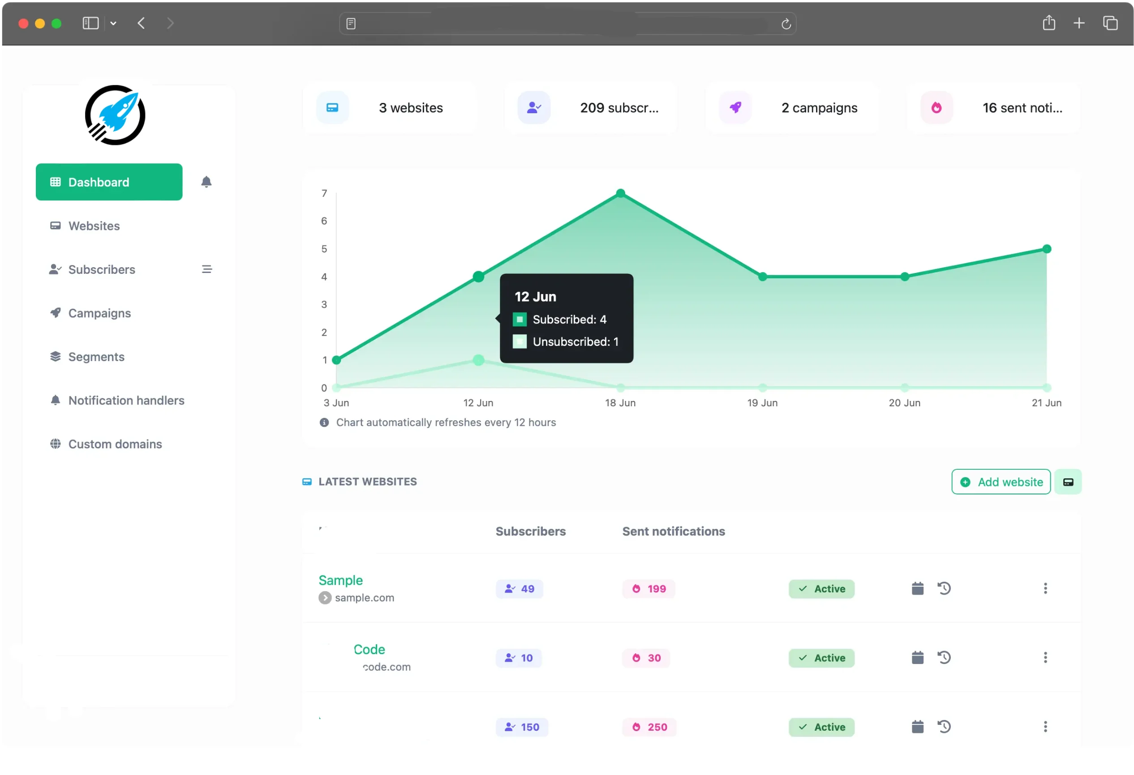Click the 12 Jun unsubscribed data point

(x=479, y=360)
